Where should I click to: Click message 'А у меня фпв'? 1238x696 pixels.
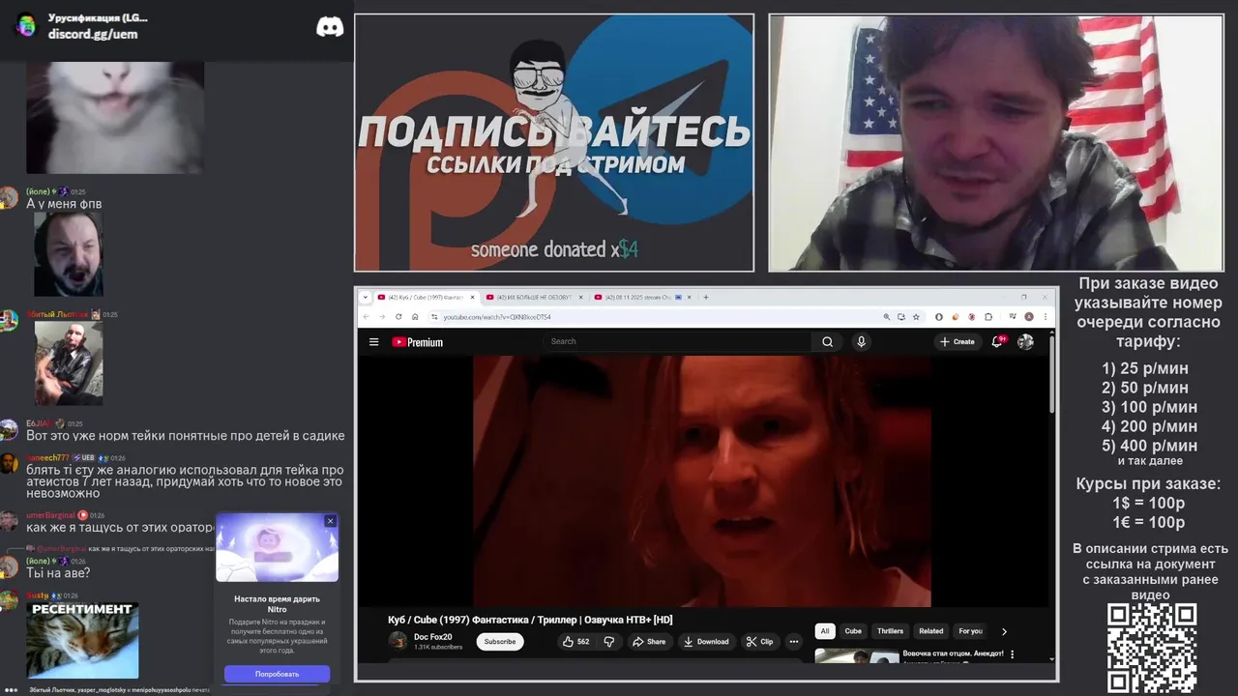coord(64,204)
